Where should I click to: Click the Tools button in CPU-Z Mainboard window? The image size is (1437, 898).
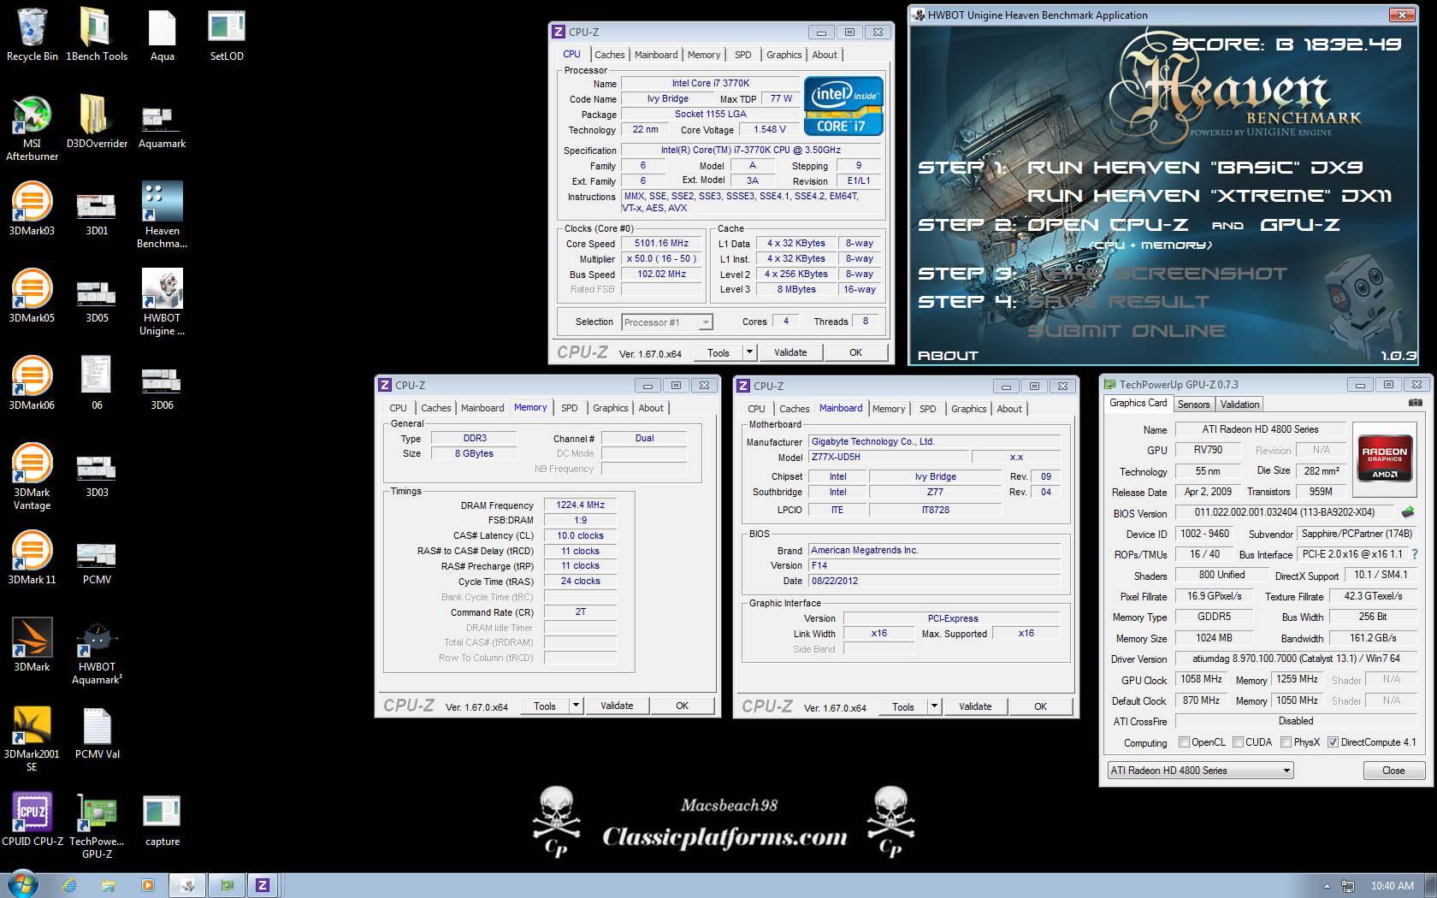point(903,706)
